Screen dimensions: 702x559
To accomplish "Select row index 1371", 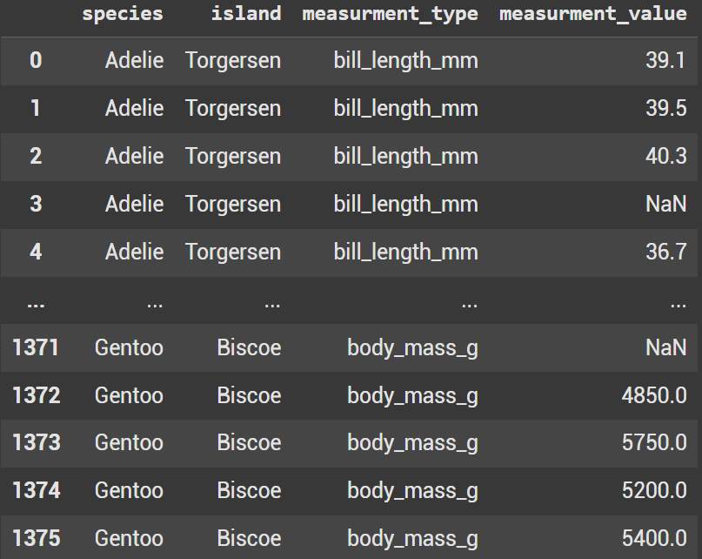I will (x=36, y=347).
